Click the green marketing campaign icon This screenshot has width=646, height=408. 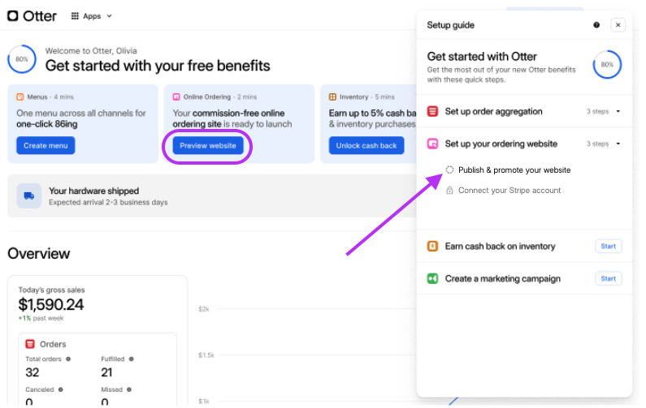coord(433,278)
